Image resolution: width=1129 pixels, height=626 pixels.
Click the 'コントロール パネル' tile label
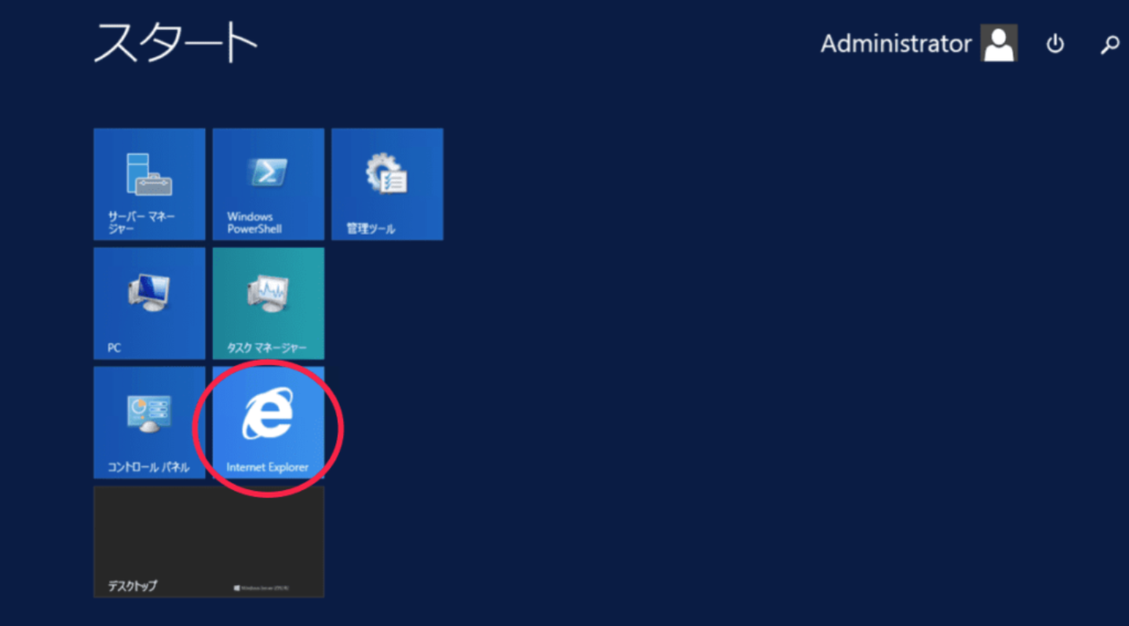(148, 468)
